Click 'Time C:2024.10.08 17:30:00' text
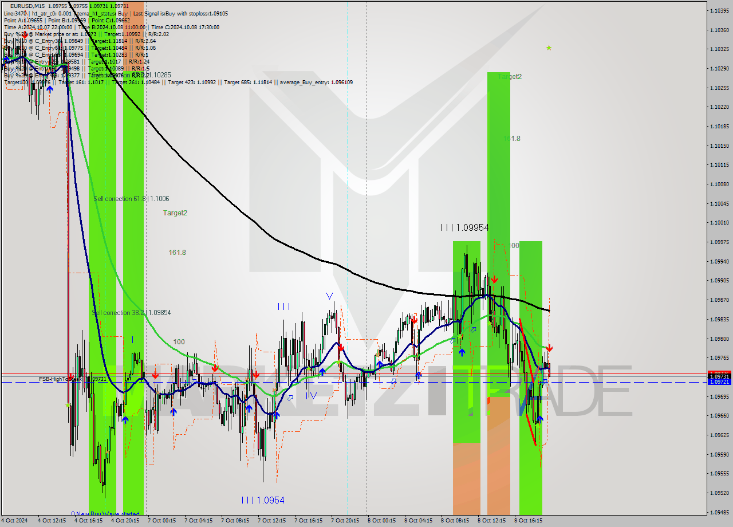733x527 pixels. [x=184, y=27]
